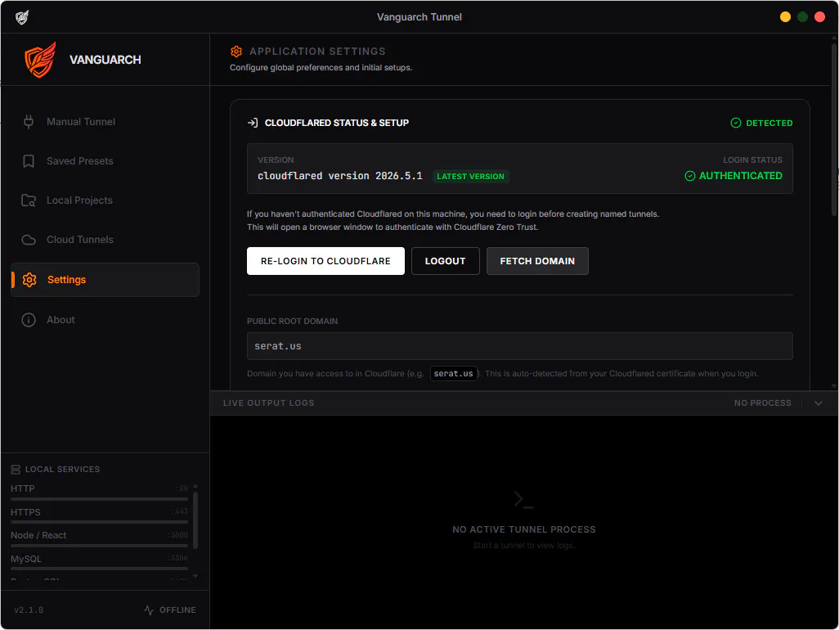Click the Latest Version badge
The width and height of the screenshot is (839, 630).
pyautogui.click(x=470, y=176)
